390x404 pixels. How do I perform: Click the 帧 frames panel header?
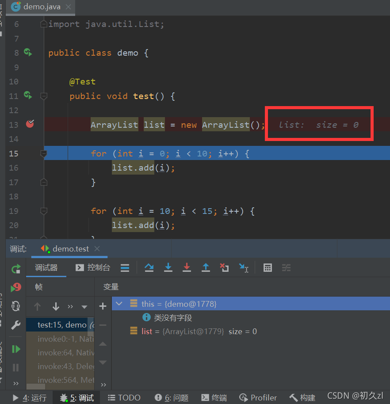(38, 287)
